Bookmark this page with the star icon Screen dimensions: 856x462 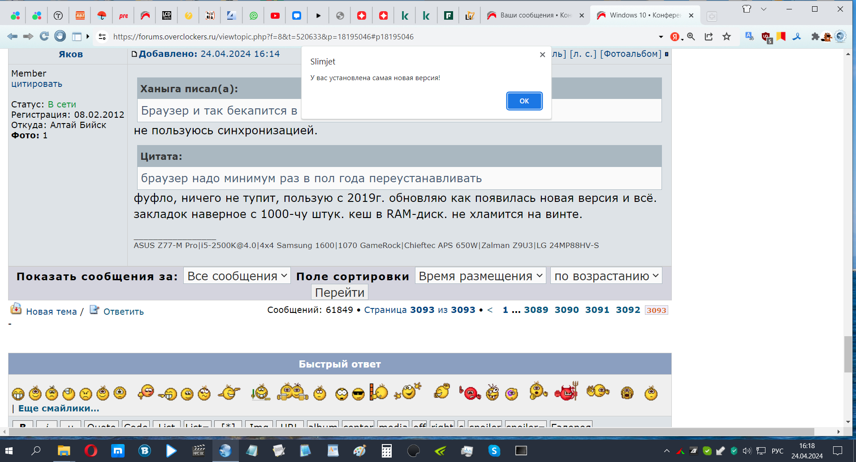tap(726, 37)
